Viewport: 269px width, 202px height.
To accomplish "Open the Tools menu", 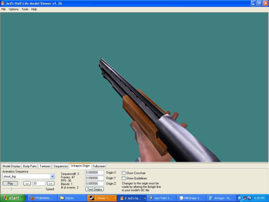I will [x=25, y=9].
